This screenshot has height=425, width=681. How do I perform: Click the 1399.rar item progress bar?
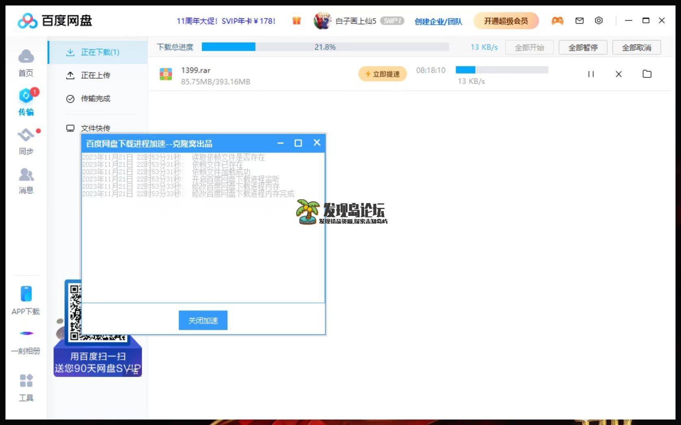coord(502,70)
